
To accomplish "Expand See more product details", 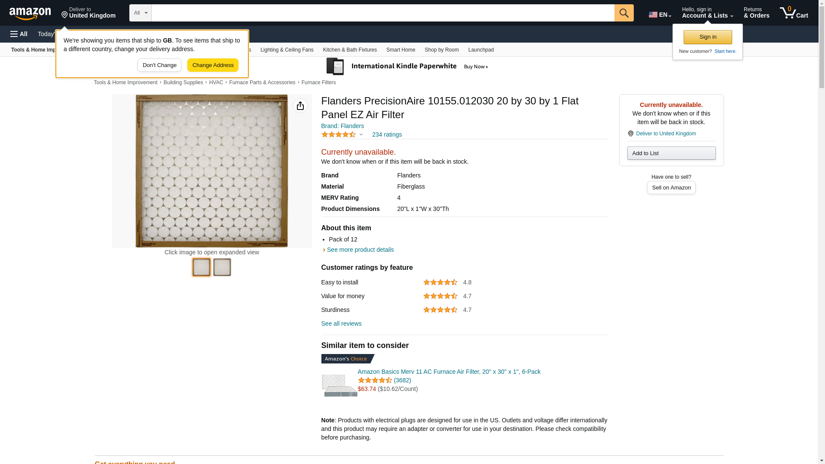I will click(x=360, y=250).
